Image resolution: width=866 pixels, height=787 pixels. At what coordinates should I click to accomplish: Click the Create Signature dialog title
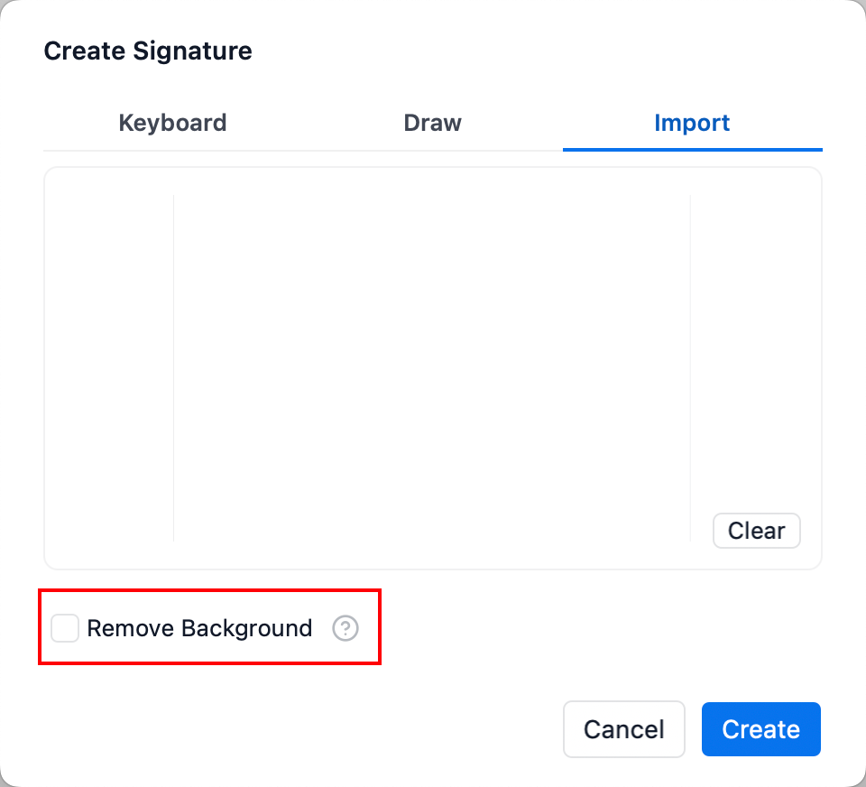click(148, 51)
